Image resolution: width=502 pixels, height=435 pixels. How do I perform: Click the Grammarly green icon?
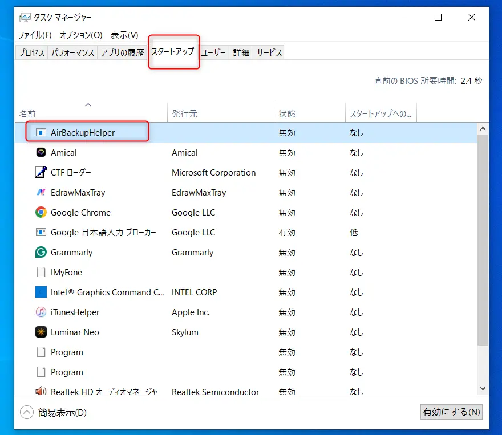[41, 252]
